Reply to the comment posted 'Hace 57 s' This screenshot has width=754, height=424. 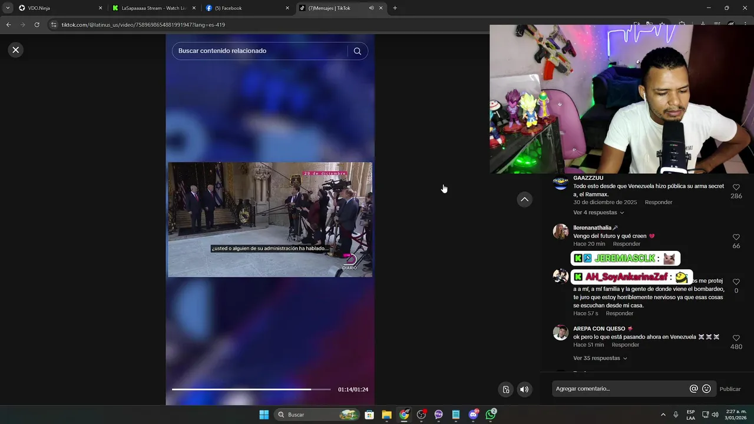click(620, 313)
